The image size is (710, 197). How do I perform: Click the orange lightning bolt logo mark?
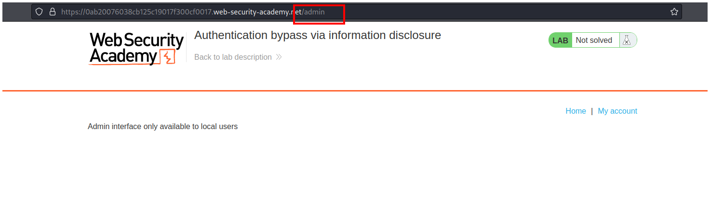tap(167, 57)
